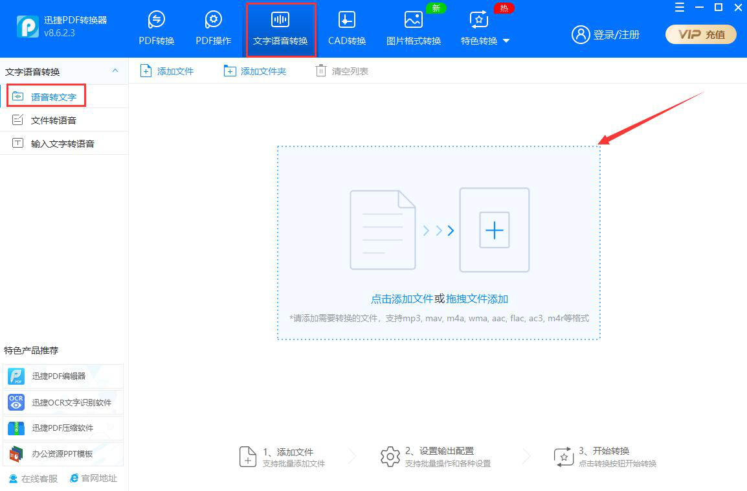Click the add-file plus icon
The image size is (747, 491).
pos(146,71)
